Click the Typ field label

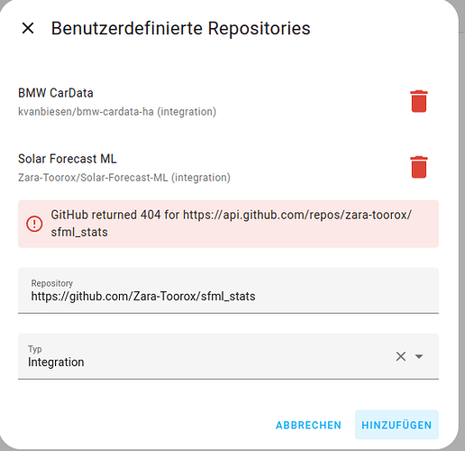[x=35, y=349]
